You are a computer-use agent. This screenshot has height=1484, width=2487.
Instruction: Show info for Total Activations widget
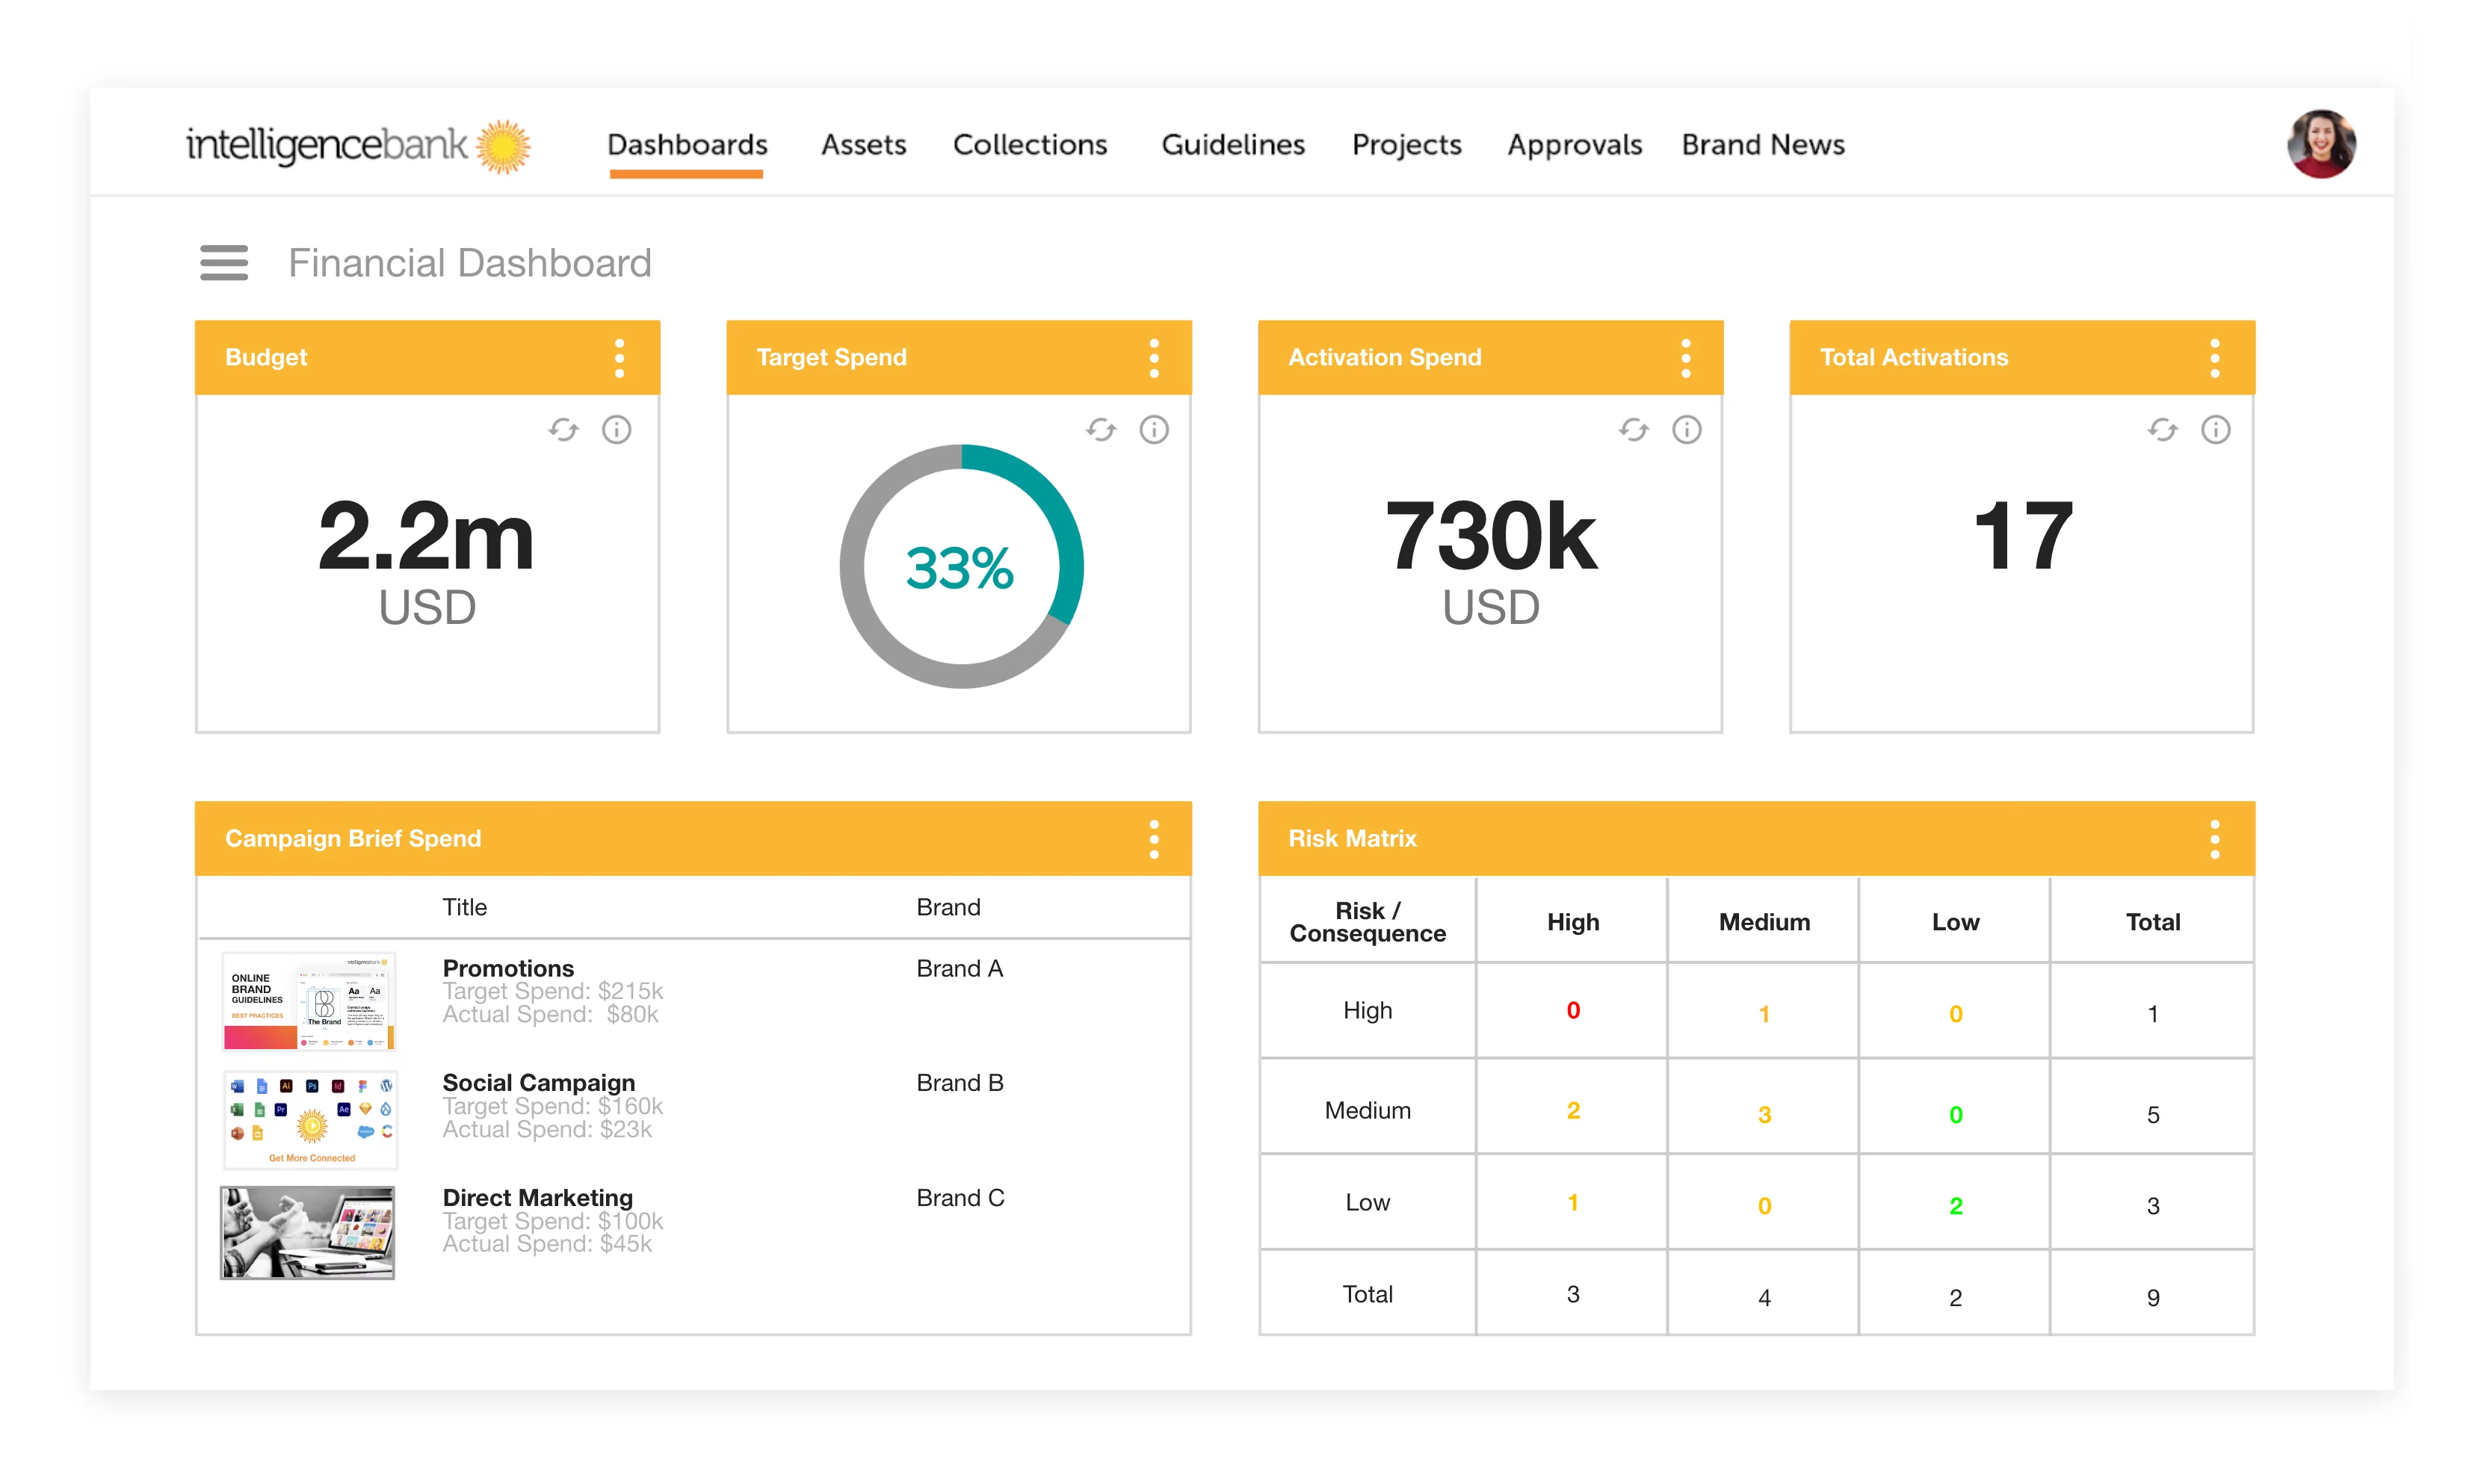coord(2215,430)
